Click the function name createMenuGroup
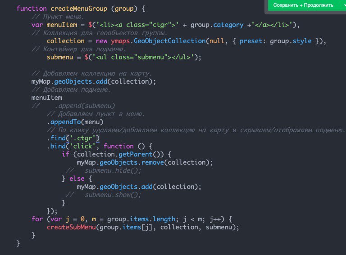The image size is (346, 255). pyautogui.click(x=79, y=9)
